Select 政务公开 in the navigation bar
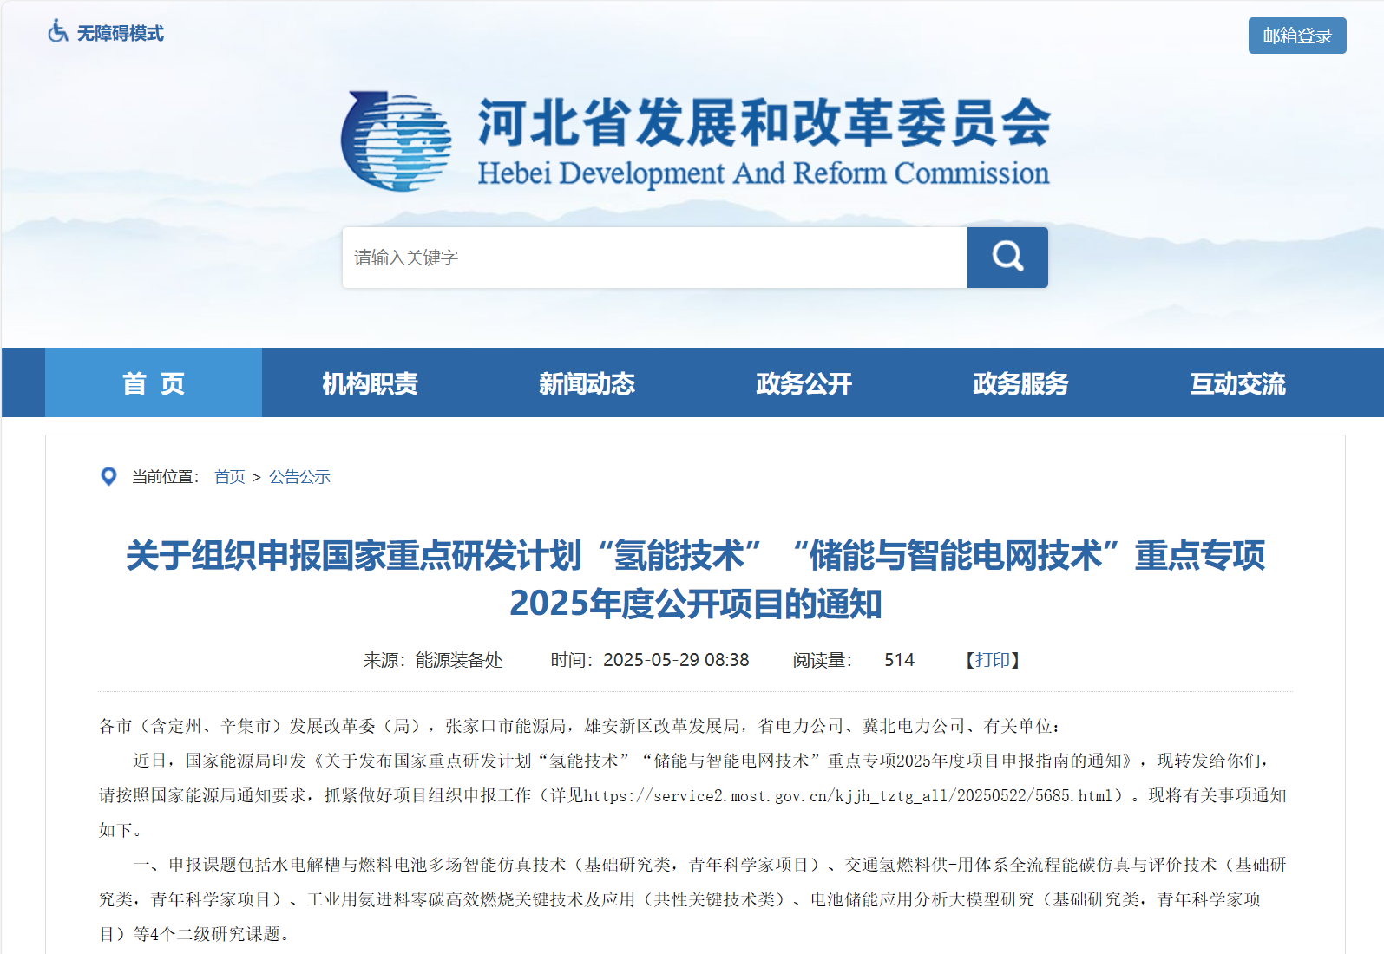The width and height of the screenshot is (1384, 954). (804, 383)
